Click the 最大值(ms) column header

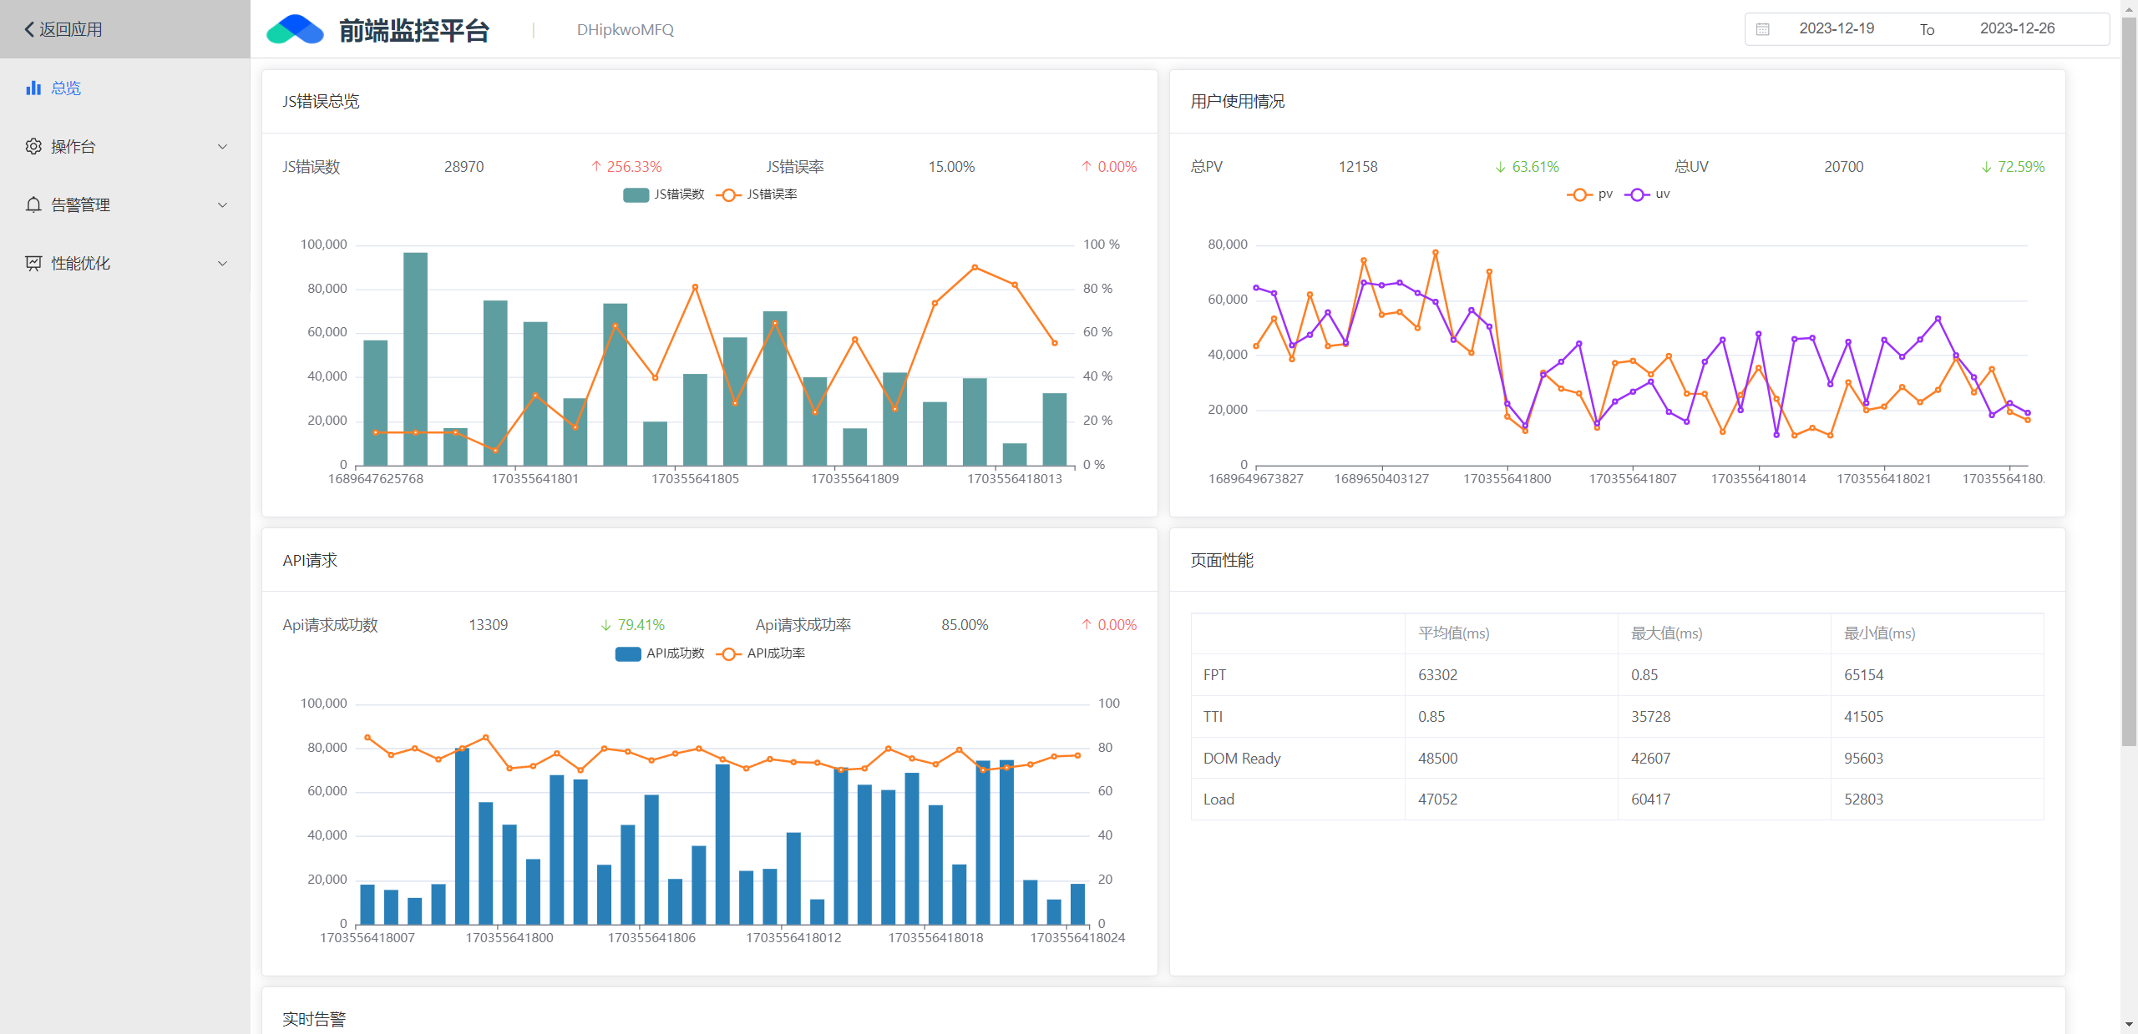1667,633
